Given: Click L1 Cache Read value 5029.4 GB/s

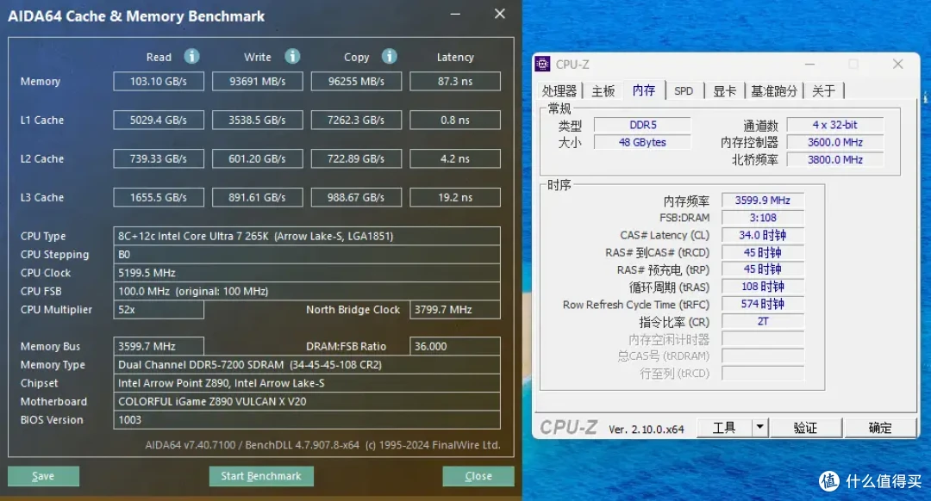Looking at the screenshot, I should pyautogui.click(x=159, y=120).
